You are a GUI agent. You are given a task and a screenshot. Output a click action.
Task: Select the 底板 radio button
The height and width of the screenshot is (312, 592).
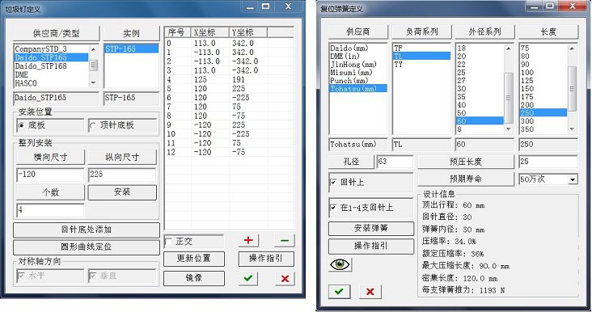(21, 125)
